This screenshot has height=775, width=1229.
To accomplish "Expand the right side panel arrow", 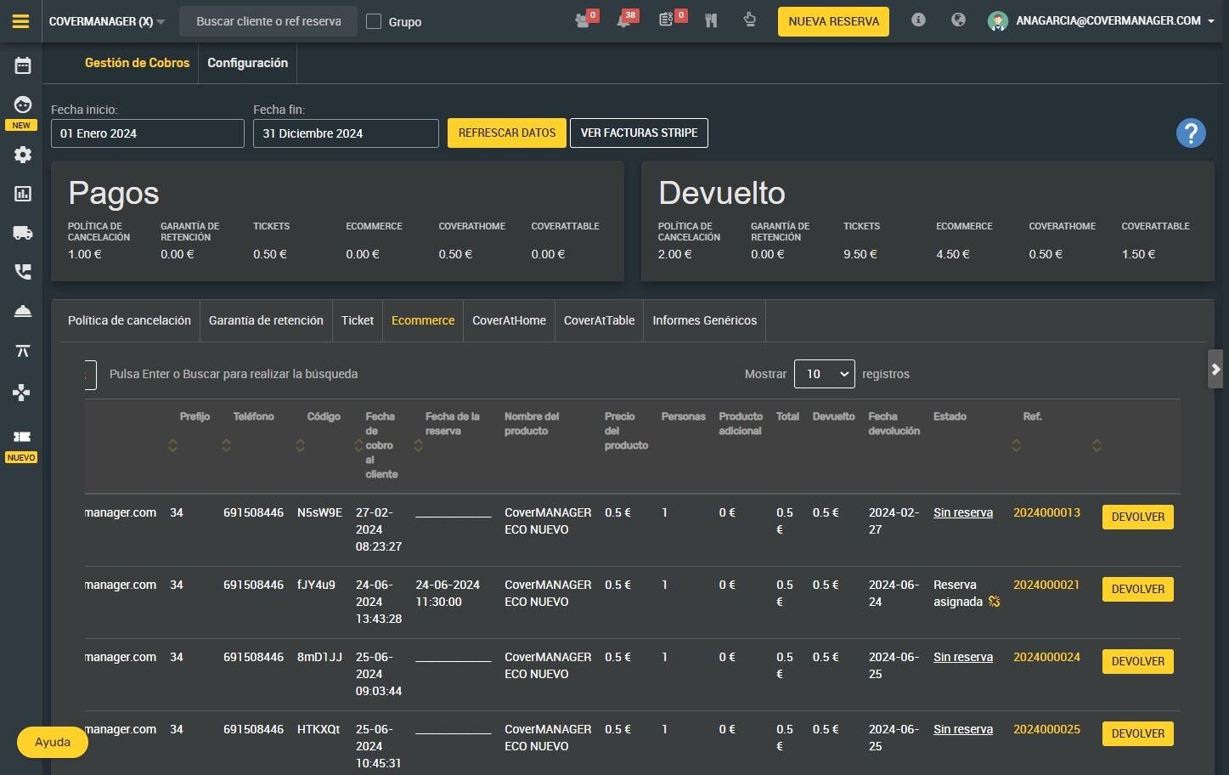I will coord(1215,369).
